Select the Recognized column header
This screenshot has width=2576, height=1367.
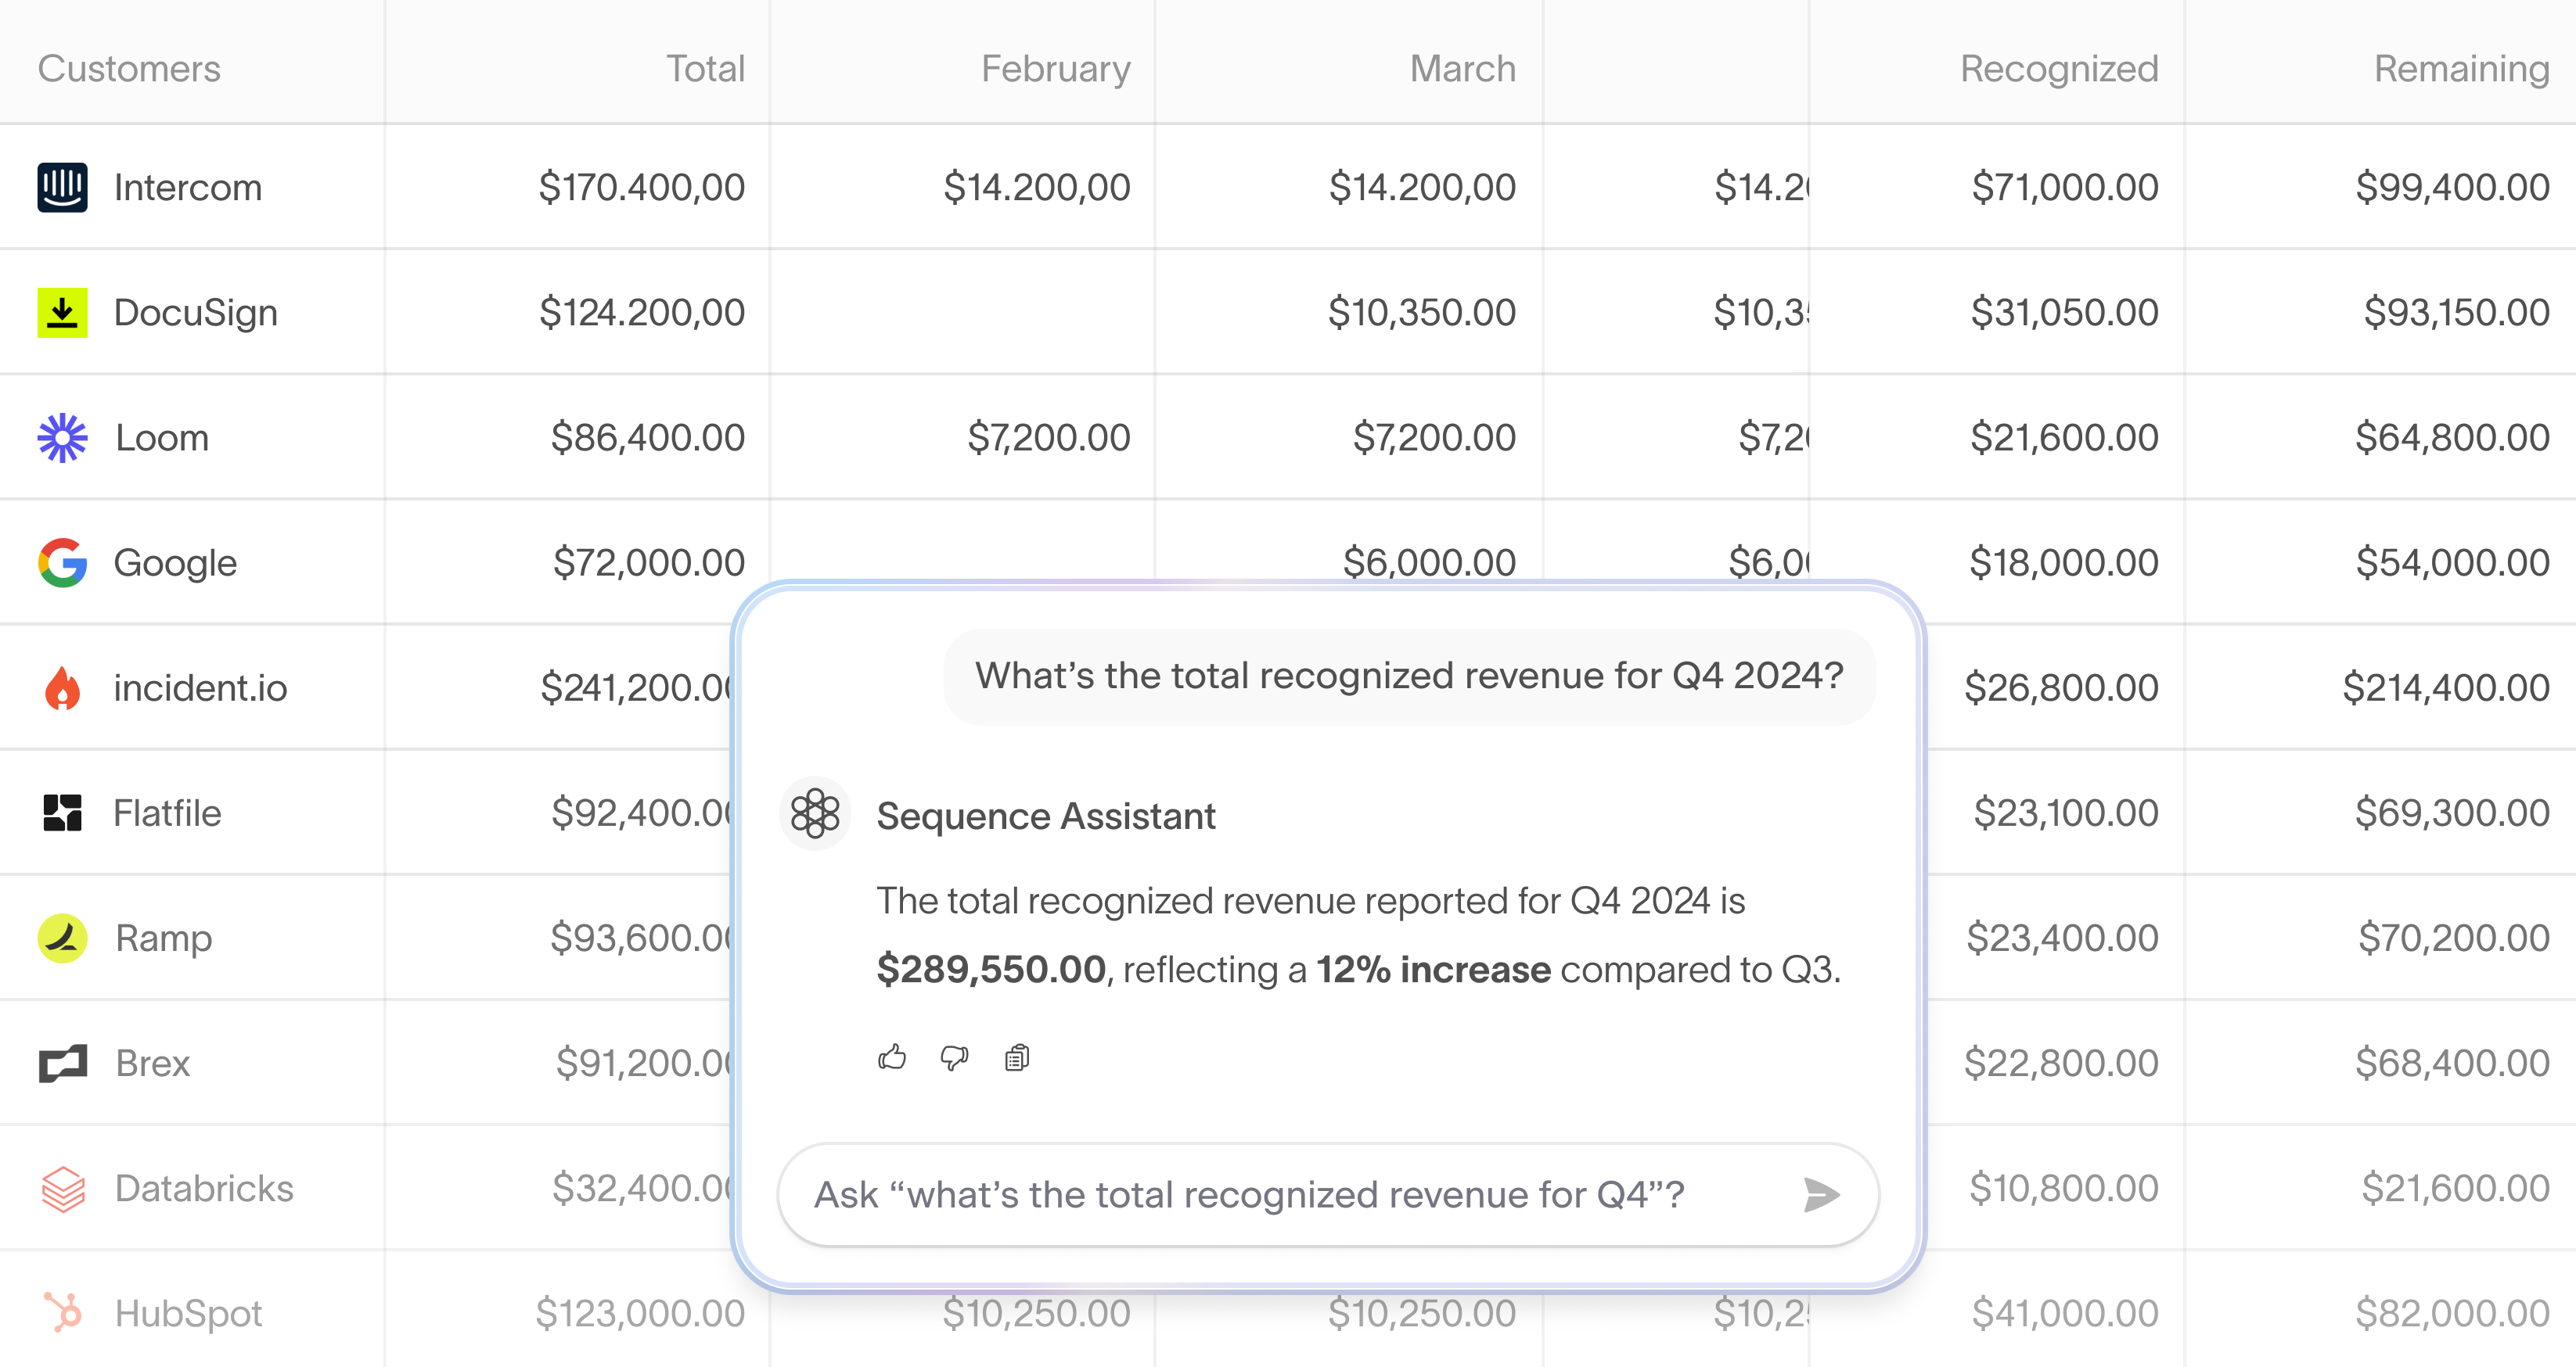pos(2058,68)
